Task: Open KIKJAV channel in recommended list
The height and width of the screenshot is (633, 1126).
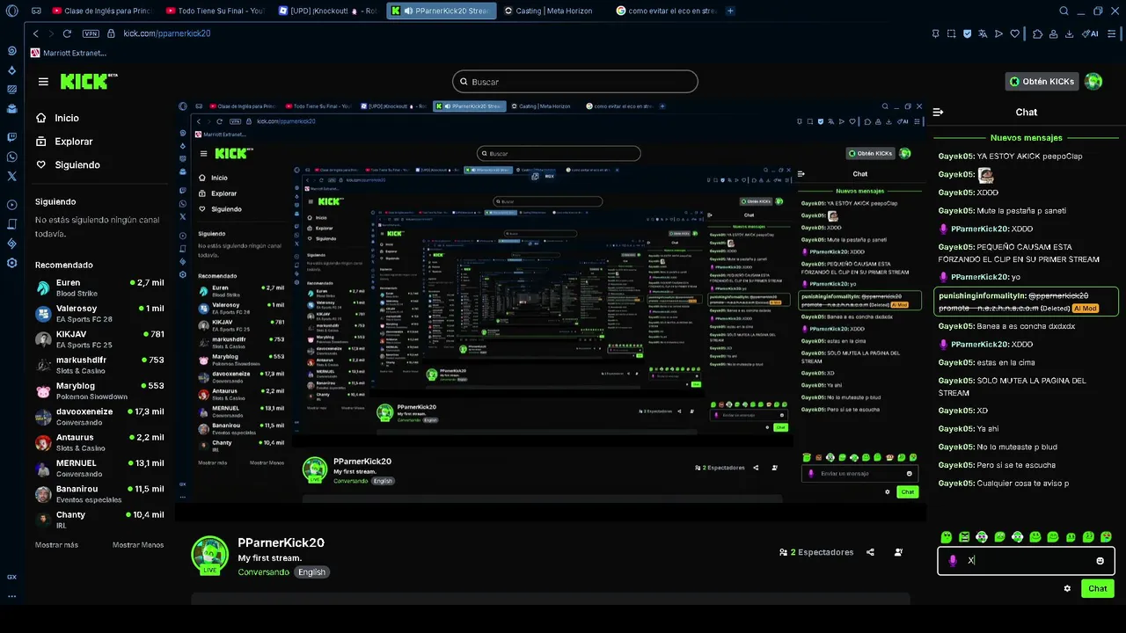Action: click(x=99, y=338)
